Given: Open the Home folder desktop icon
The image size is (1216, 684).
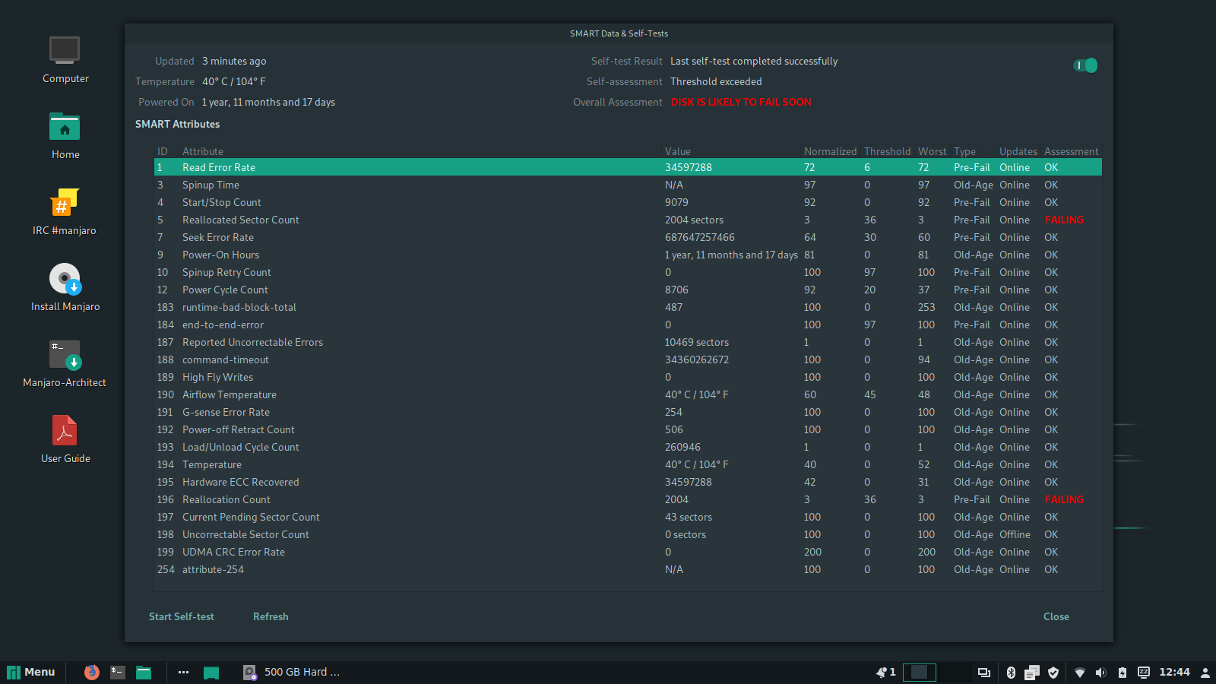Looking at the screenshot, I should coord(65,136).
